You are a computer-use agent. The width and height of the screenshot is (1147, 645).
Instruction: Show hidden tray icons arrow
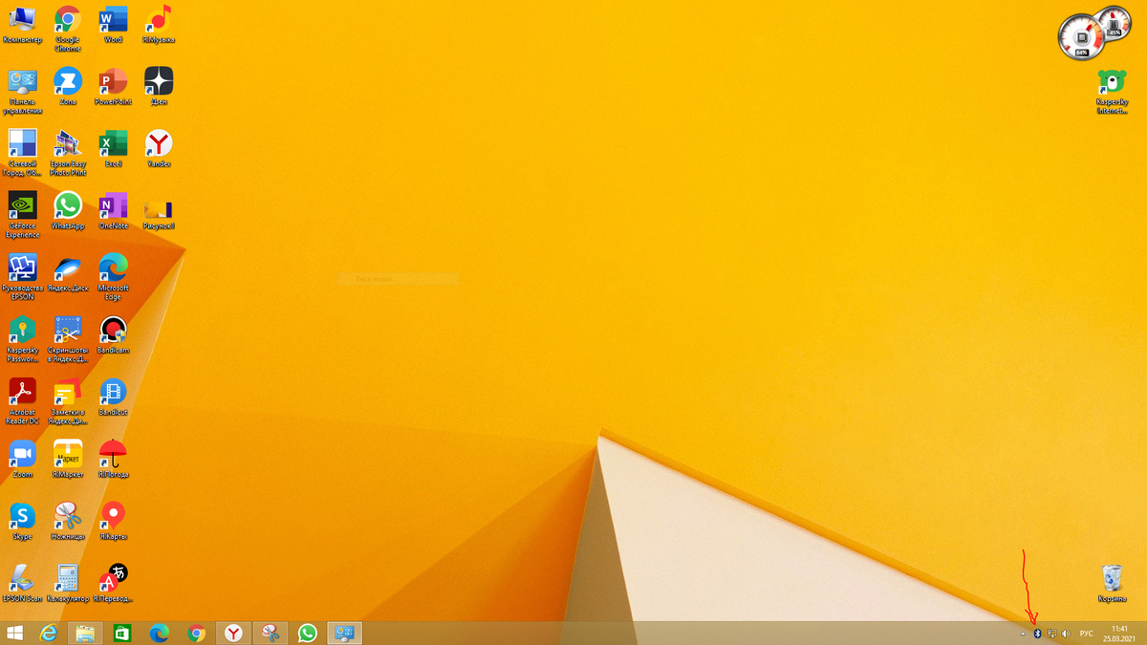point(1023,634)
